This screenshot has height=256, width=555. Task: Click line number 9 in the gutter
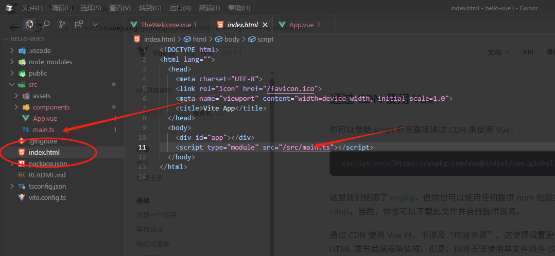coord(144,127)
